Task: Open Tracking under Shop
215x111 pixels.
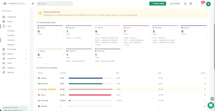Action: [x=11, y=36]
